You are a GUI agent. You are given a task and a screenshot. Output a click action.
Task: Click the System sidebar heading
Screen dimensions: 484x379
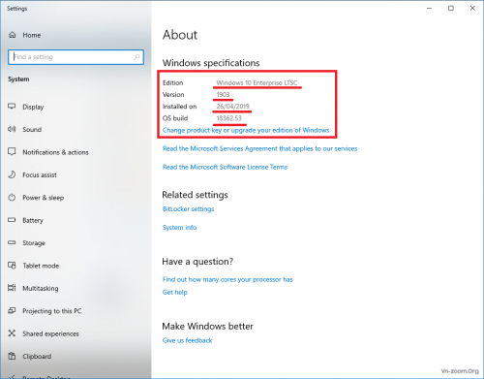[x=18, y=79]
